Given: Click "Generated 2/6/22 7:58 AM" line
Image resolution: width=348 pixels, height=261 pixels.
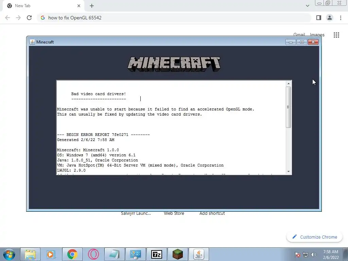Looking at the screenshot, I should point(86,140).
